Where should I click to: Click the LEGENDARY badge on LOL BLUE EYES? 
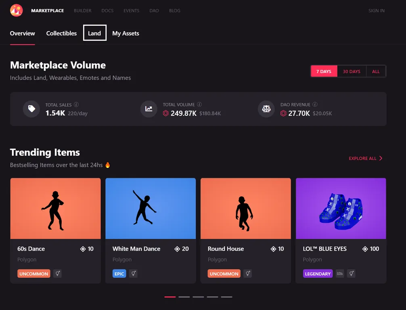click(318, 274)
